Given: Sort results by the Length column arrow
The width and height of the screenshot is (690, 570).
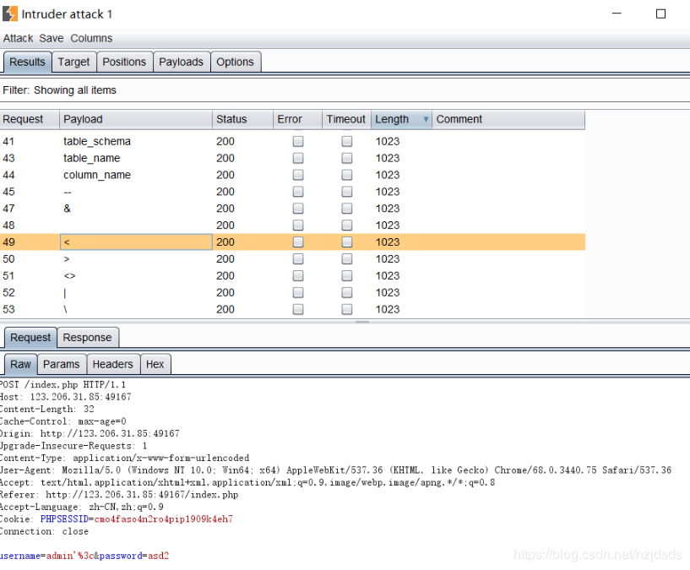Looking at the screenshot, I should point(426,119).
